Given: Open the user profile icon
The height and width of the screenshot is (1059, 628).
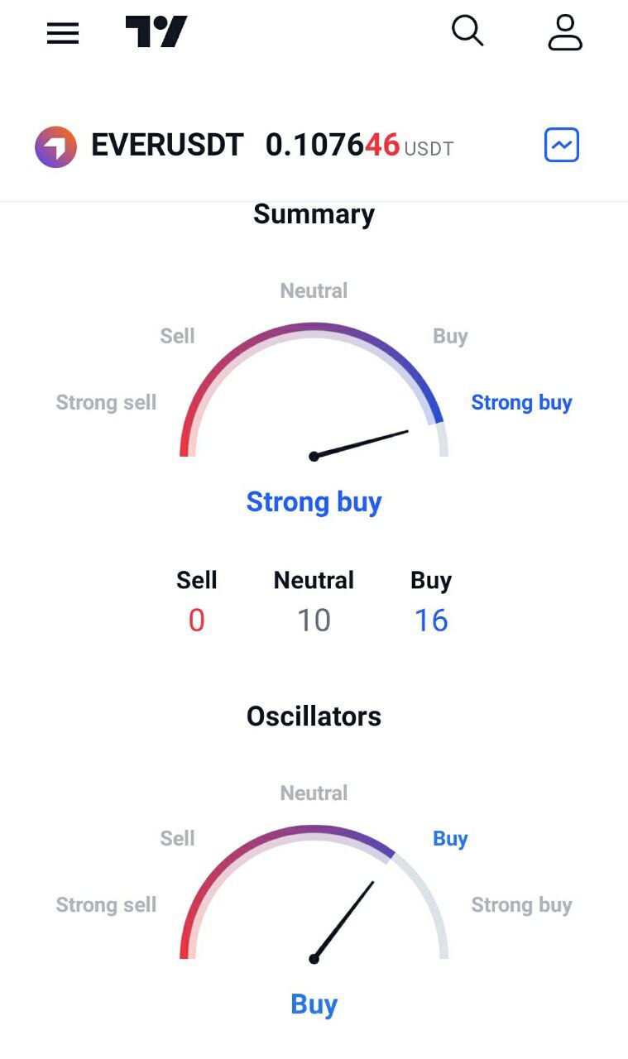Looking at the screenshot, I should [565, 32].
